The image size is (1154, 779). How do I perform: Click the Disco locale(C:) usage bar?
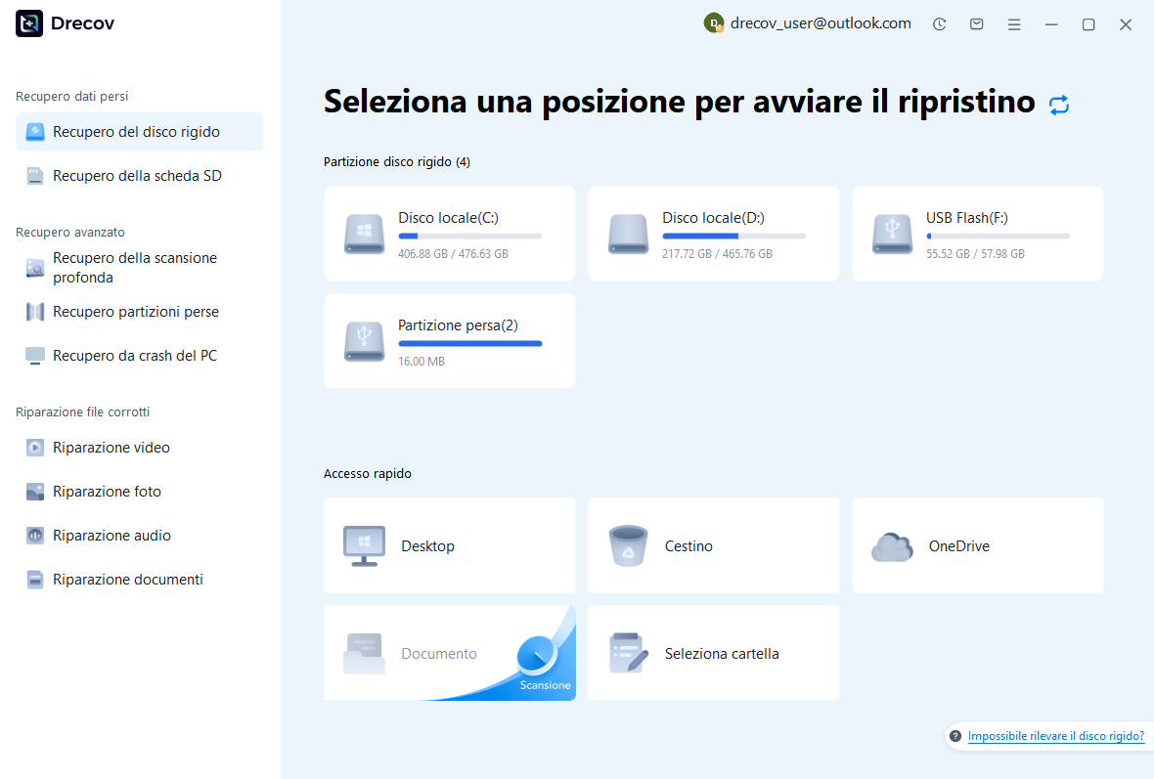coord(469,236)
